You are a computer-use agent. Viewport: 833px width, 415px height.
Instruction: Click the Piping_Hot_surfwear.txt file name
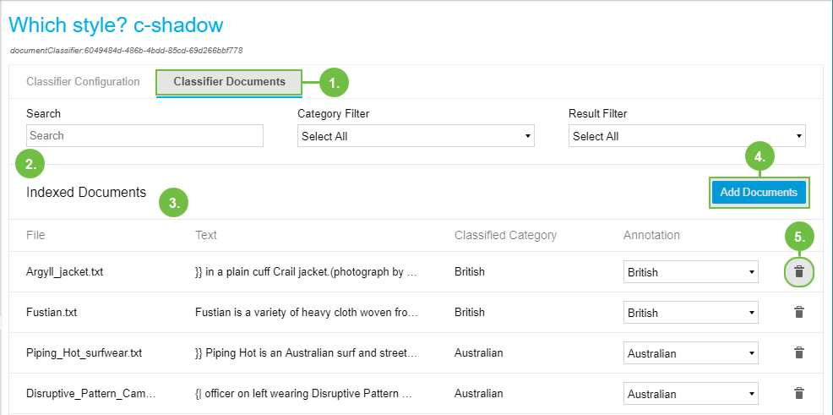coord(83,353)
